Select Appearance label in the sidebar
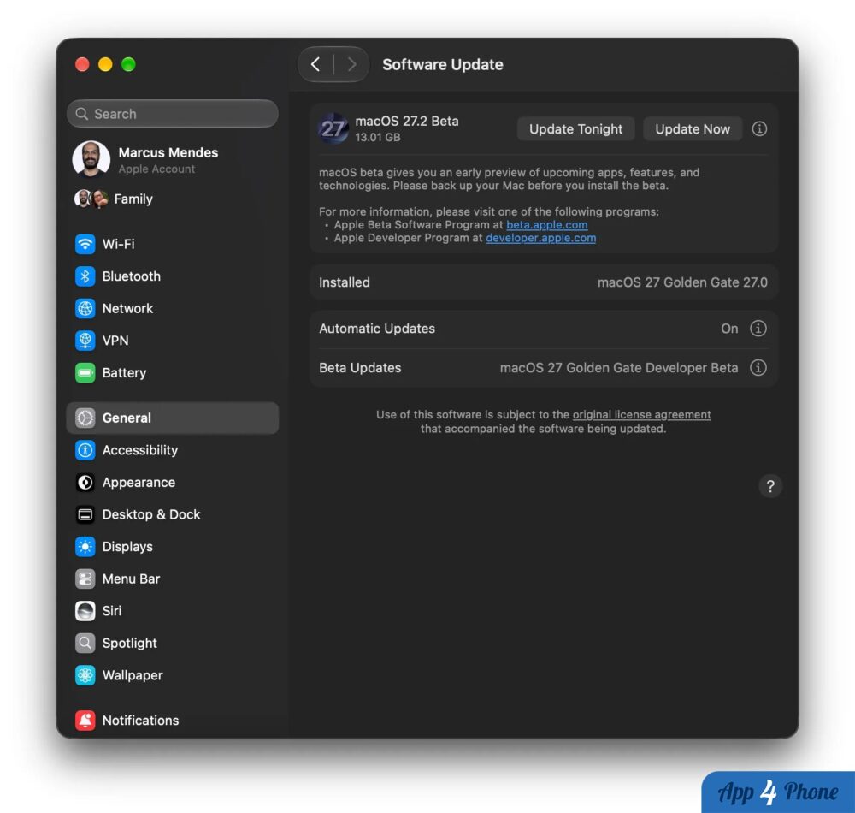This screenshot has height=813, width=855. (139, 483)
